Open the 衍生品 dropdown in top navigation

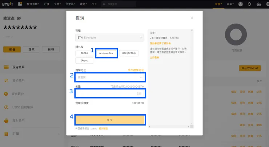(x=70, y=4)
